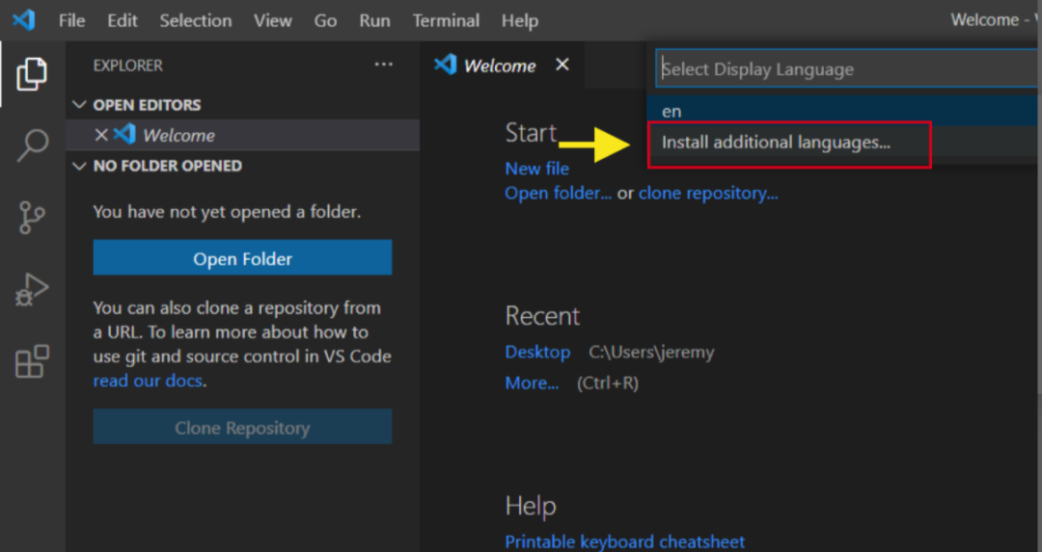The image size is (1042, 552).
Task: Click the Clone Repository button
Action: click(242, 427)
